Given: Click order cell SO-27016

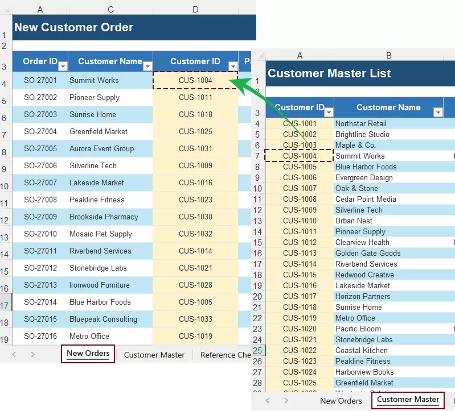Looking at the screenshot, I should [x=40, y=336].
